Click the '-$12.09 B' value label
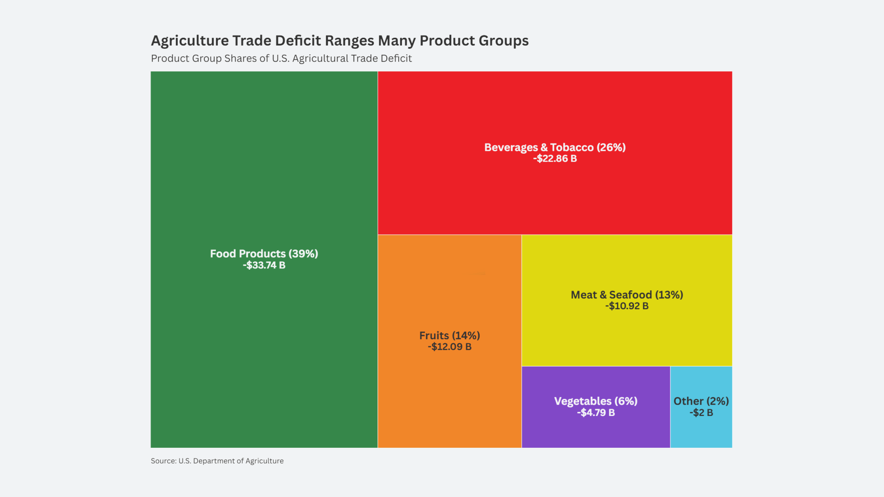This screenshot has height=497, width=884. point(450,347)
